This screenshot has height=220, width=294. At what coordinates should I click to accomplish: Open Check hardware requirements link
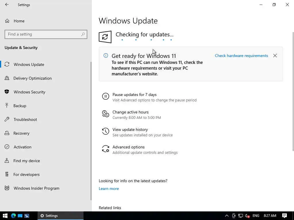point(241,56)
